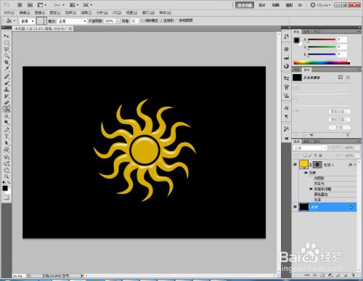Open Mini Bridge from top bar
This screenshot has height=281, width=363.
tap(30, 5)
